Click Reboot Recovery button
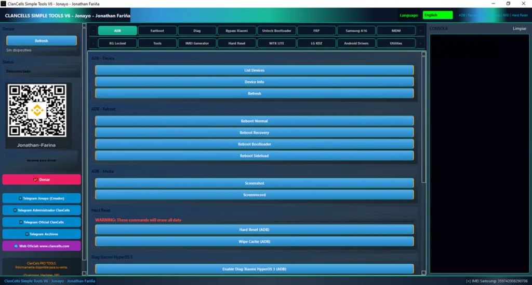 pos(254,133)
